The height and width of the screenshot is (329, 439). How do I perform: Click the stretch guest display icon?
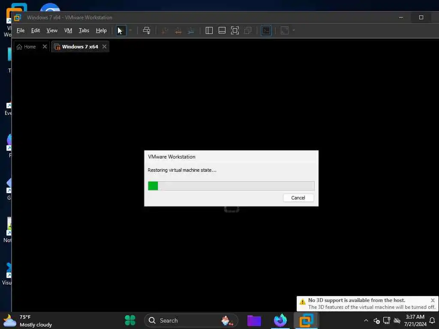point(285,30)
